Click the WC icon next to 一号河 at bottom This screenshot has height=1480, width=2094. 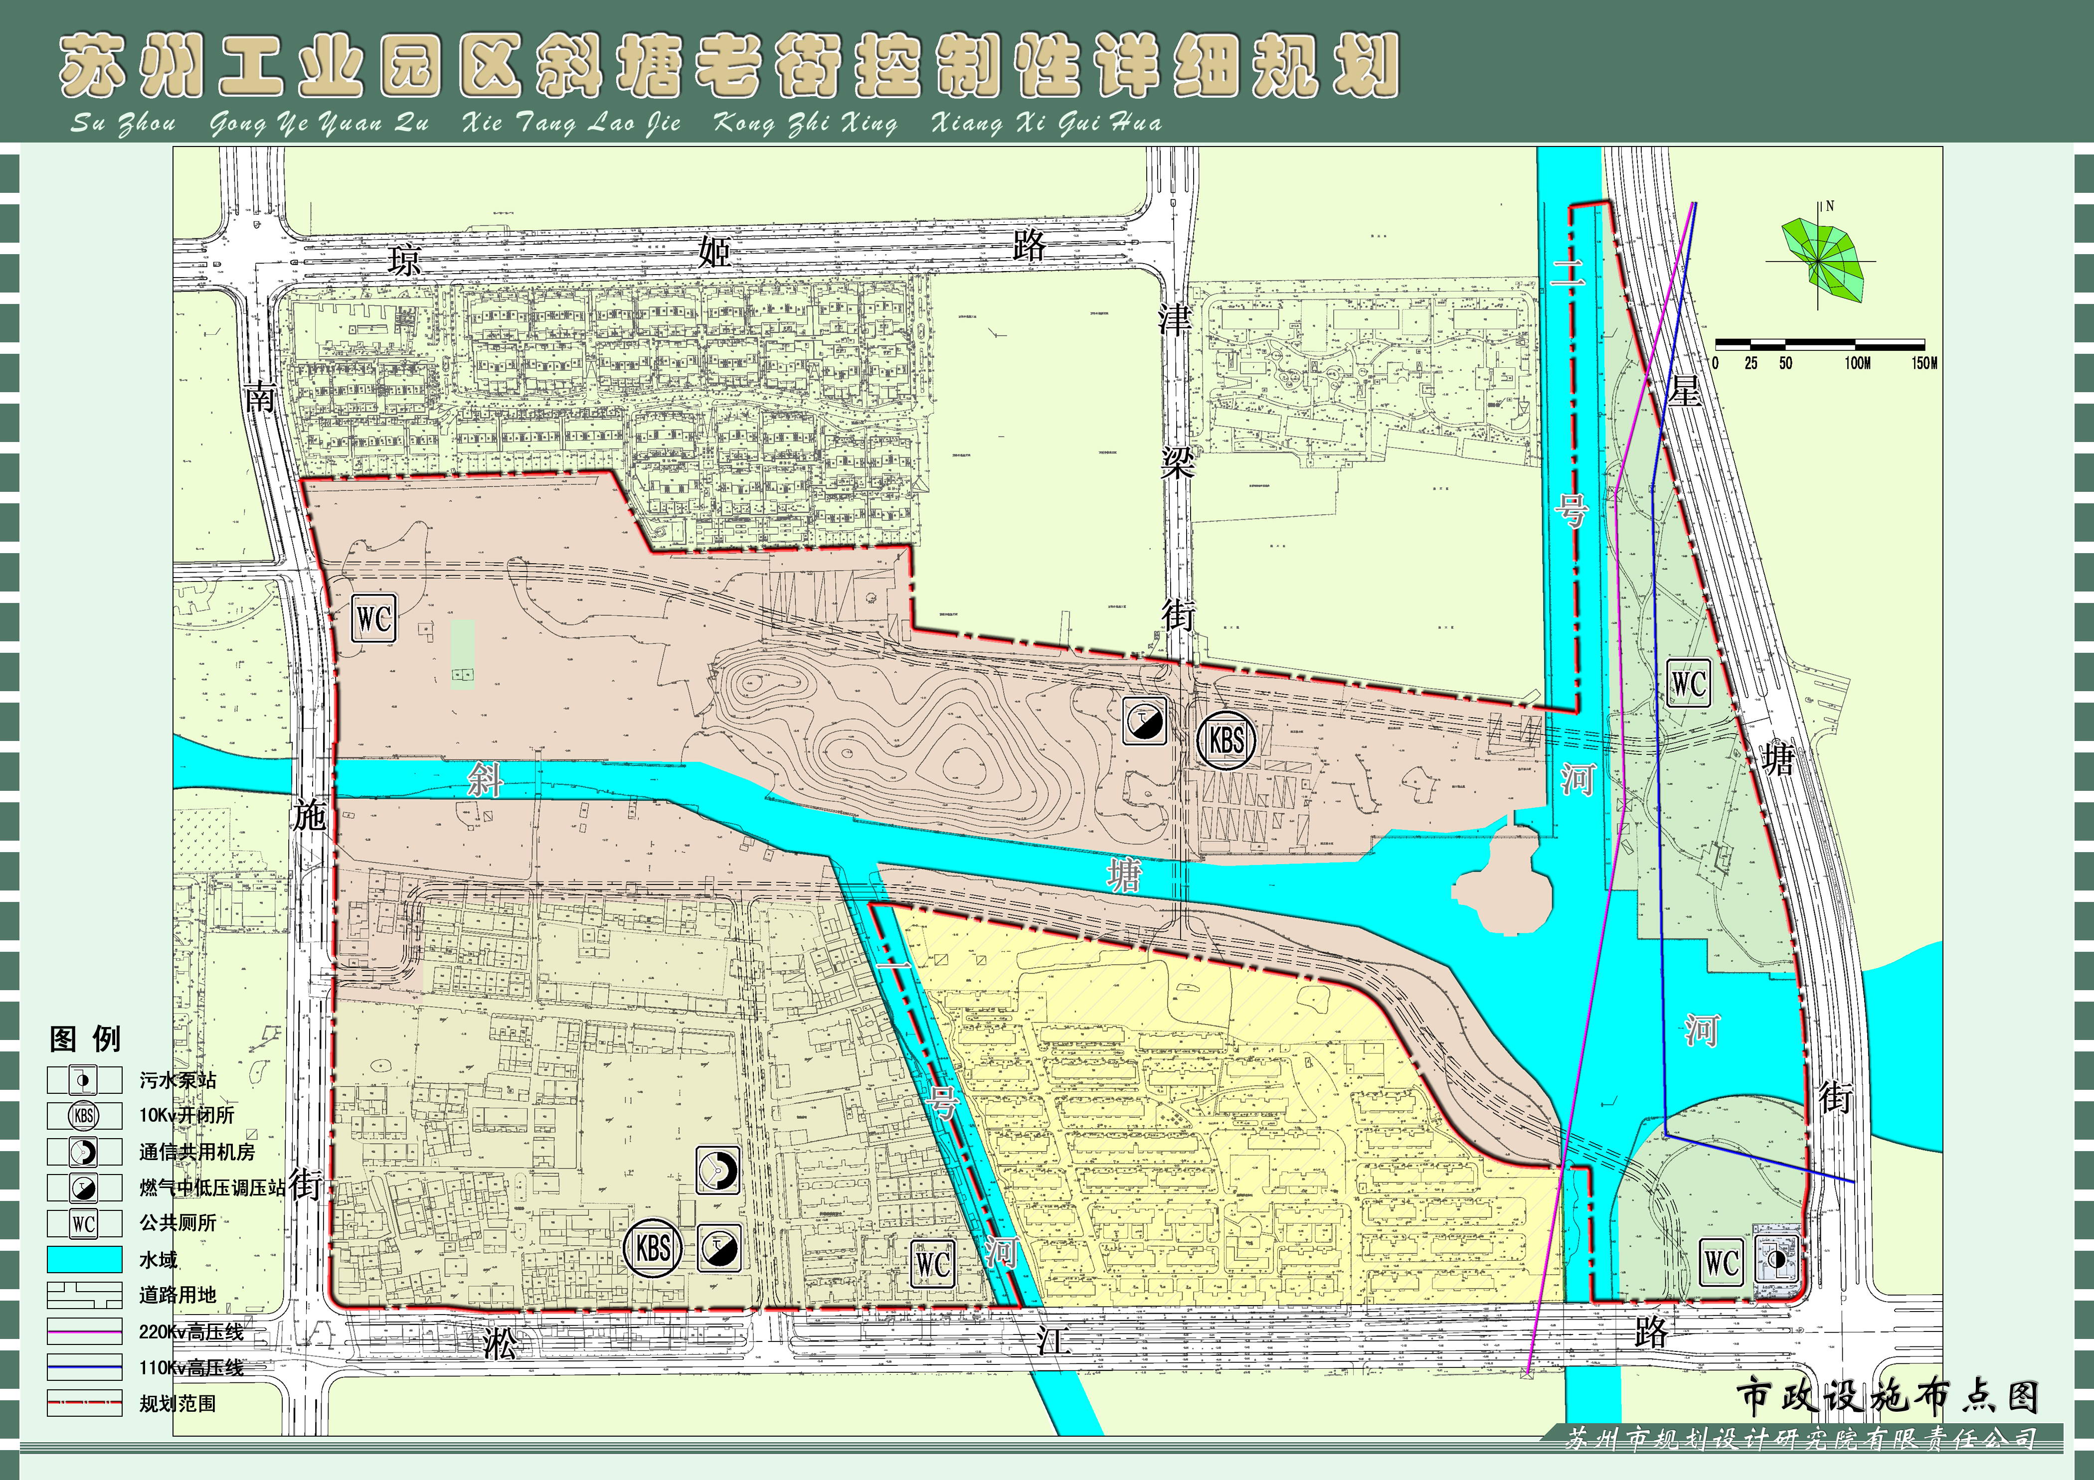pyautogui.click(x=934, y=1265)
